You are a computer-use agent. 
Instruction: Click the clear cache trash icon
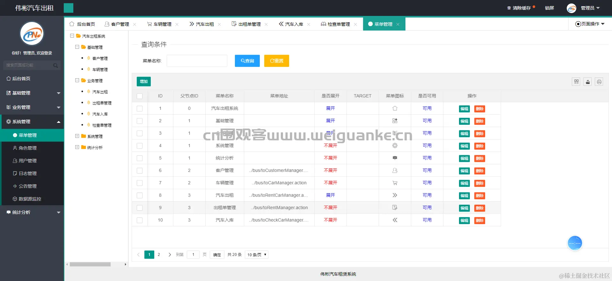[x=509, y=8]
